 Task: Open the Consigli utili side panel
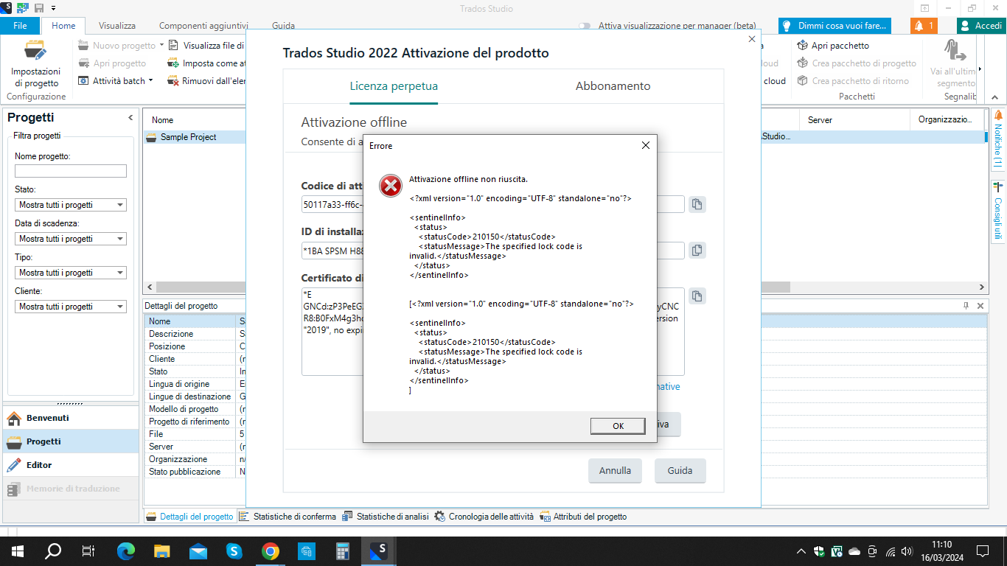[999, 212]
